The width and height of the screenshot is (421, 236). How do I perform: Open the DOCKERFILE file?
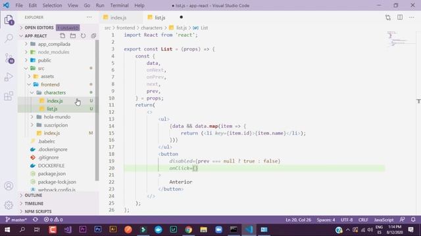click(x=51, y=166)
